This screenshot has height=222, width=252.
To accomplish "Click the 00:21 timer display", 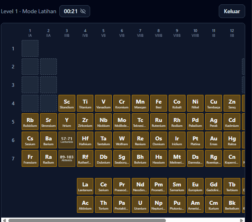I will pyautogui.click(x=71, y=11).
